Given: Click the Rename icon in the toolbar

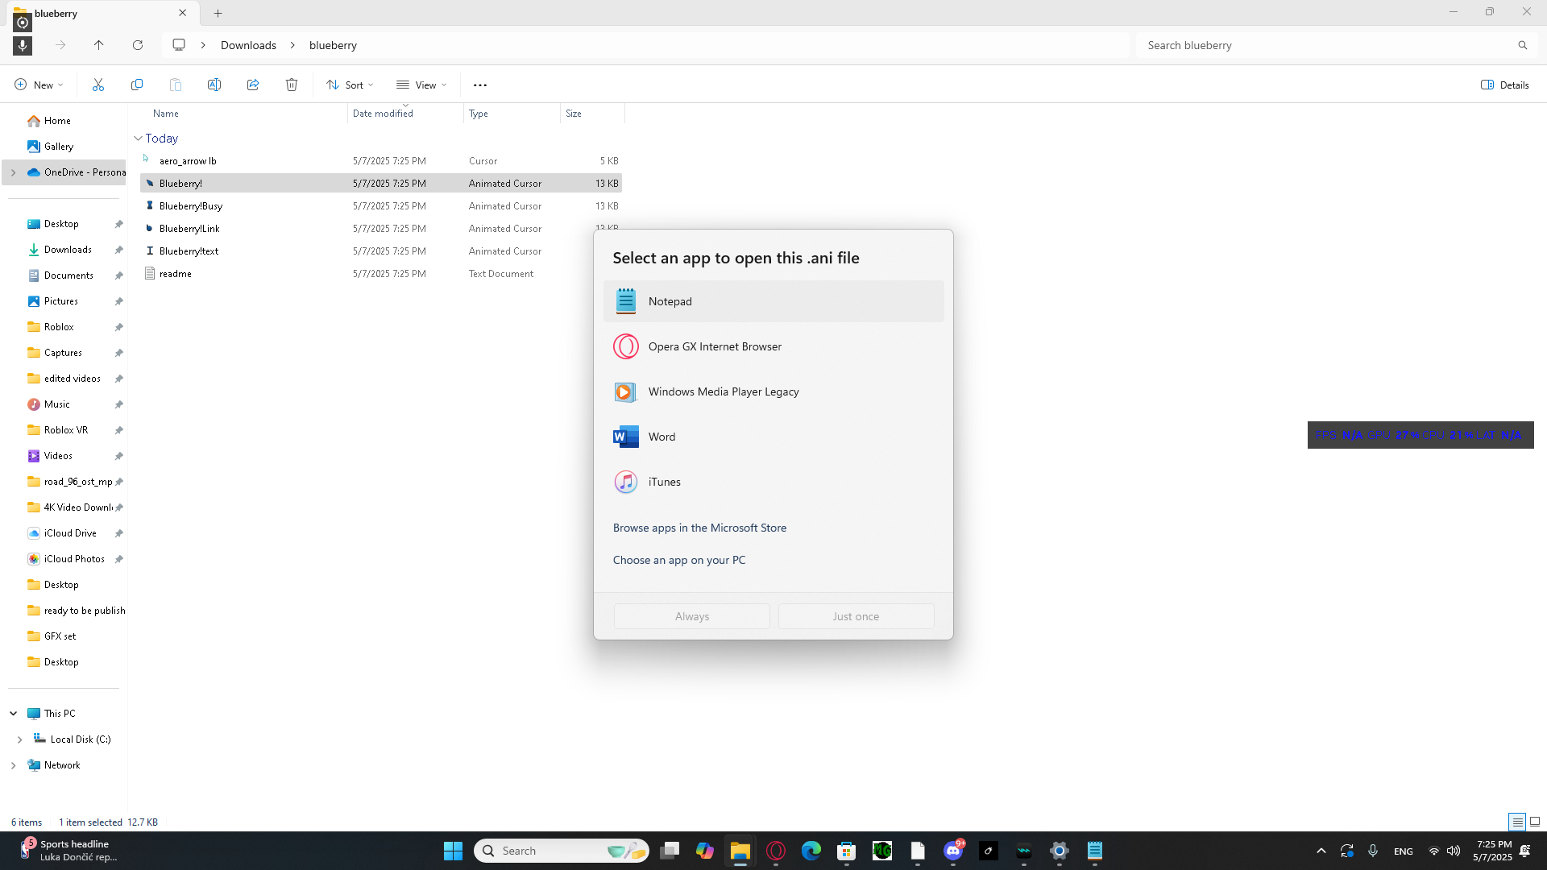Looking at the screenshot, I should (x=214, y=85).
